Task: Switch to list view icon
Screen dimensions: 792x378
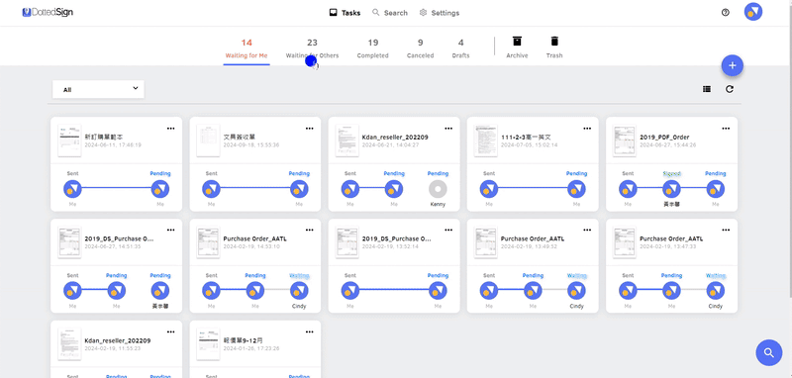Action: (707, 89)
